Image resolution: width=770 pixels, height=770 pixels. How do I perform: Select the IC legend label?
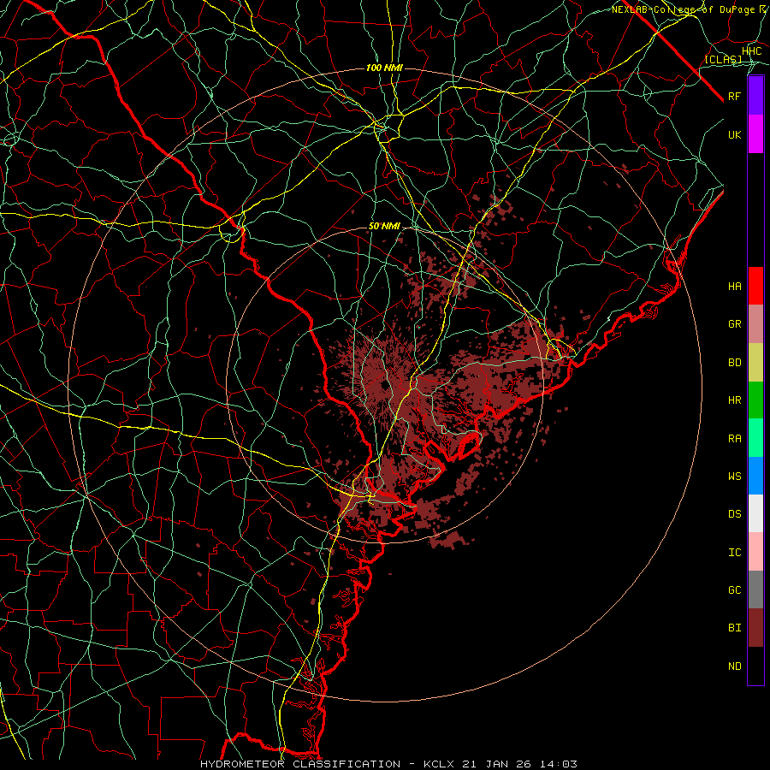pos(734,553)
